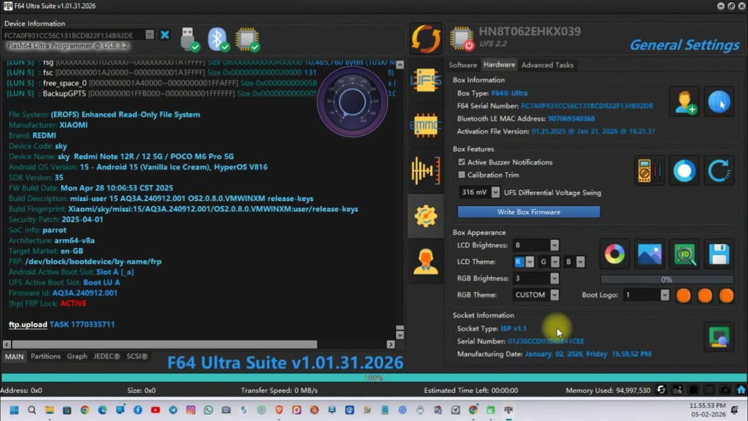This screenshot has width=748, height=421.
Task: Click the second orange circle button
Action: click(x=705, y=295)
